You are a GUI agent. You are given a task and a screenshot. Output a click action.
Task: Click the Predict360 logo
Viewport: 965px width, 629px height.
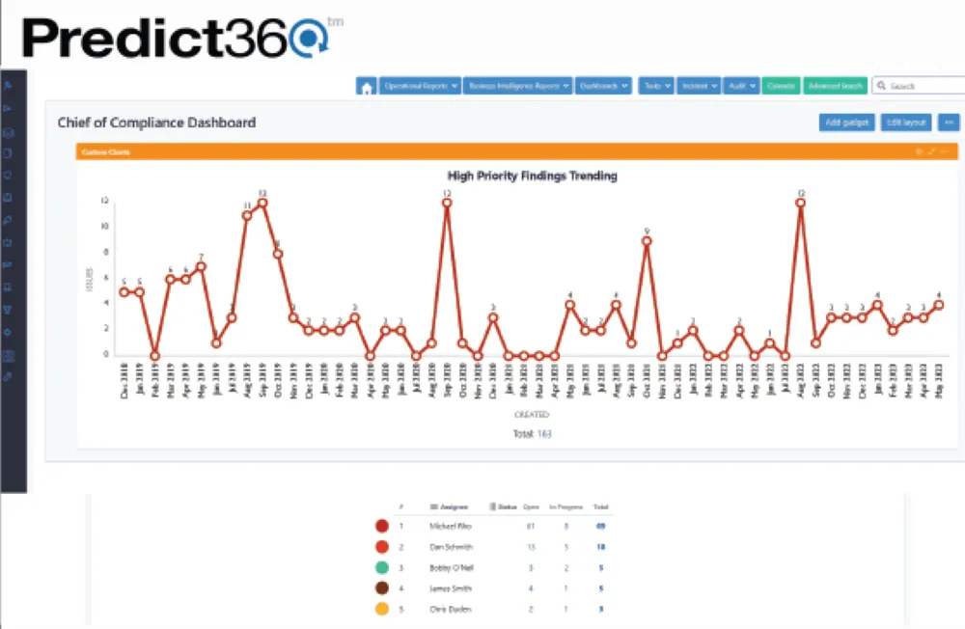coord(182,39)
